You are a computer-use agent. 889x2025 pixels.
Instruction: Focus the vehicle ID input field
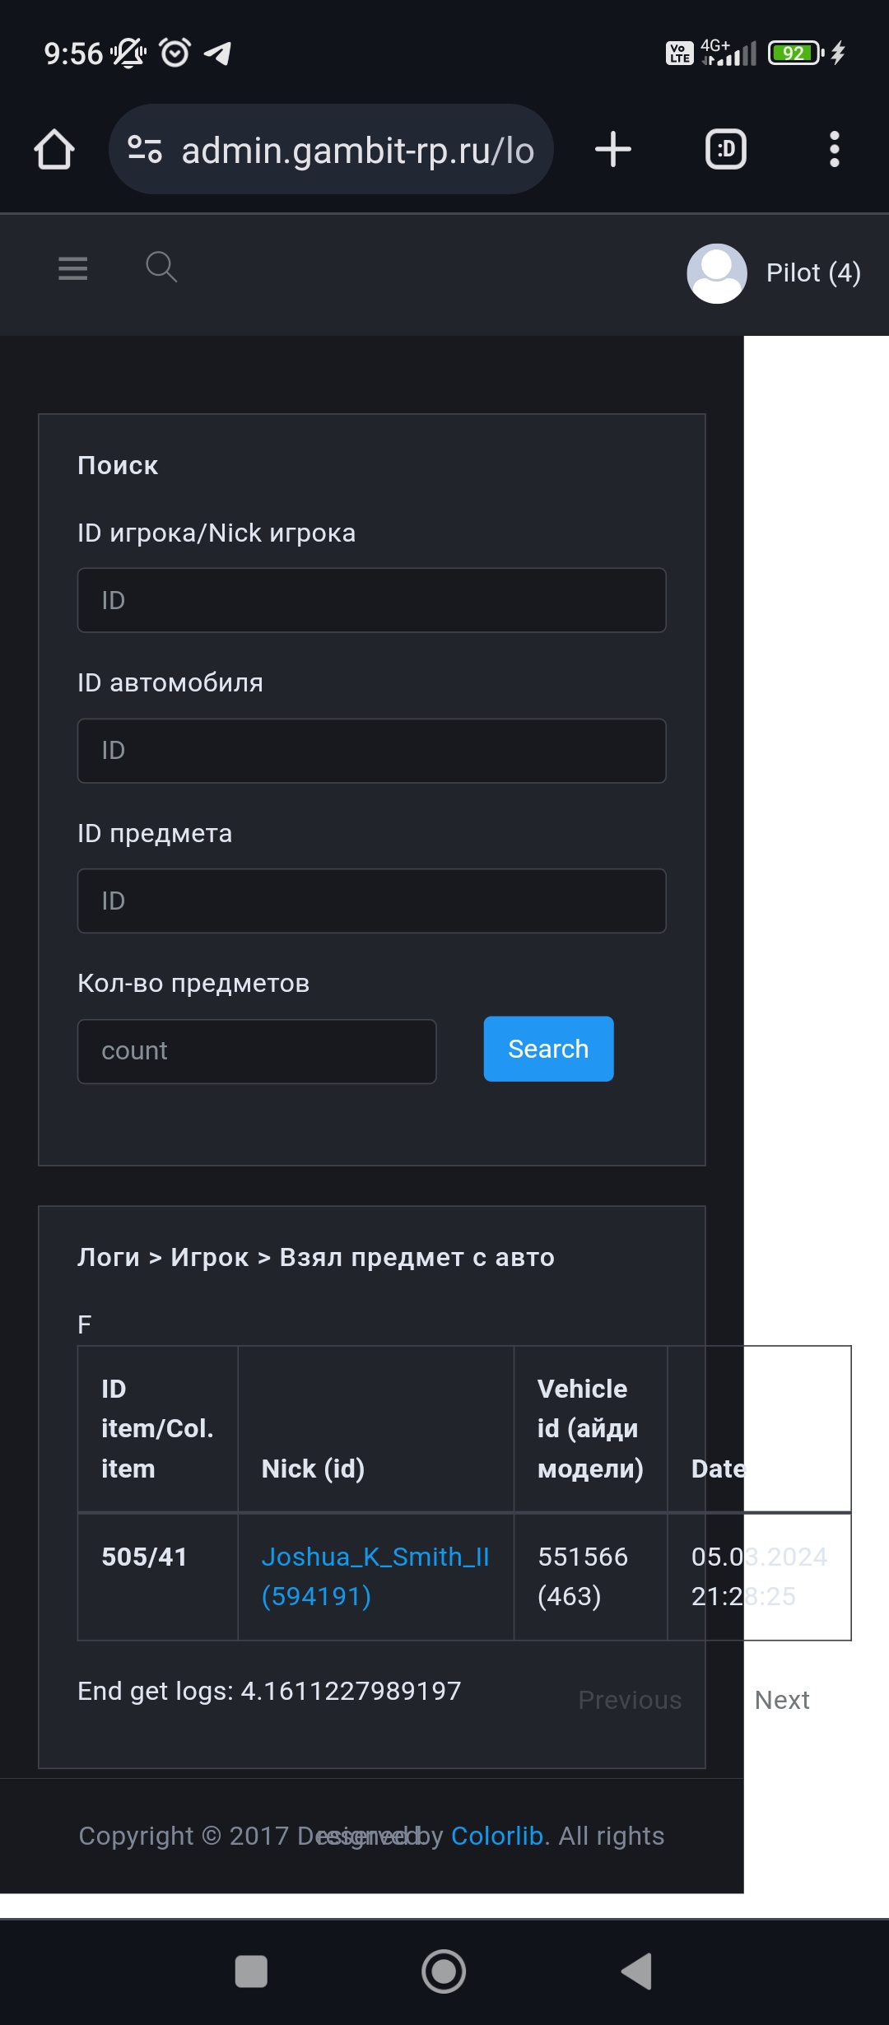[x=371, y=751]
